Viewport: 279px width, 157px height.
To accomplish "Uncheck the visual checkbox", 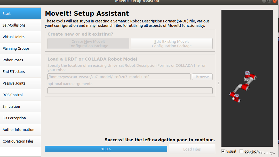I will [x=223, y=151].
